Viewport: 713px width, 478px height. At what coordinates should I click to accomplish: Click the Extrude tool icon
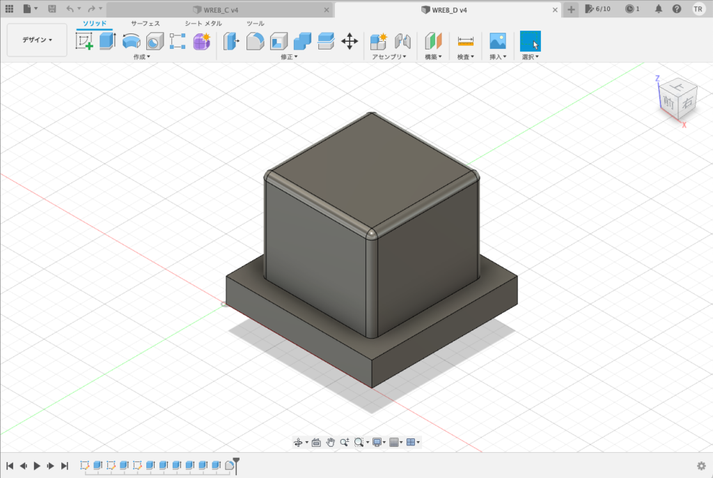pos(107,41)
